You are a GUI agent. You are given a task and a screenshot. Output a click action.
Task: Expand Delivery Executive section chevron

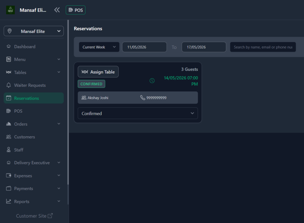point(59,163)
